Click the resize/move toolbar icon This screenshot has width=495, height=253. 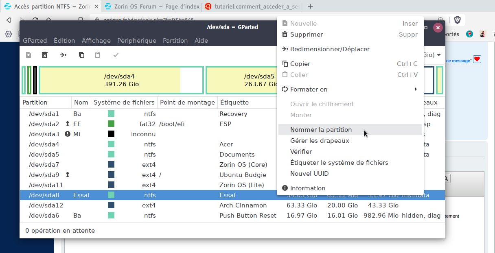[x=63, y=55]
